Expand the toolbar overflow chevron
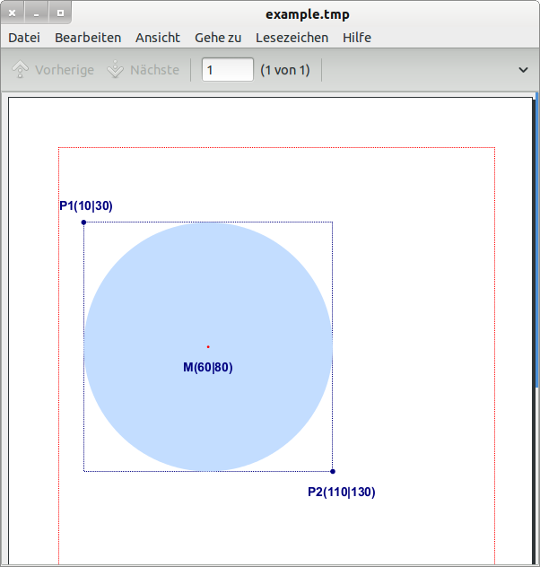The height and width of the screenshot is (567, 540). click(524, 70)
